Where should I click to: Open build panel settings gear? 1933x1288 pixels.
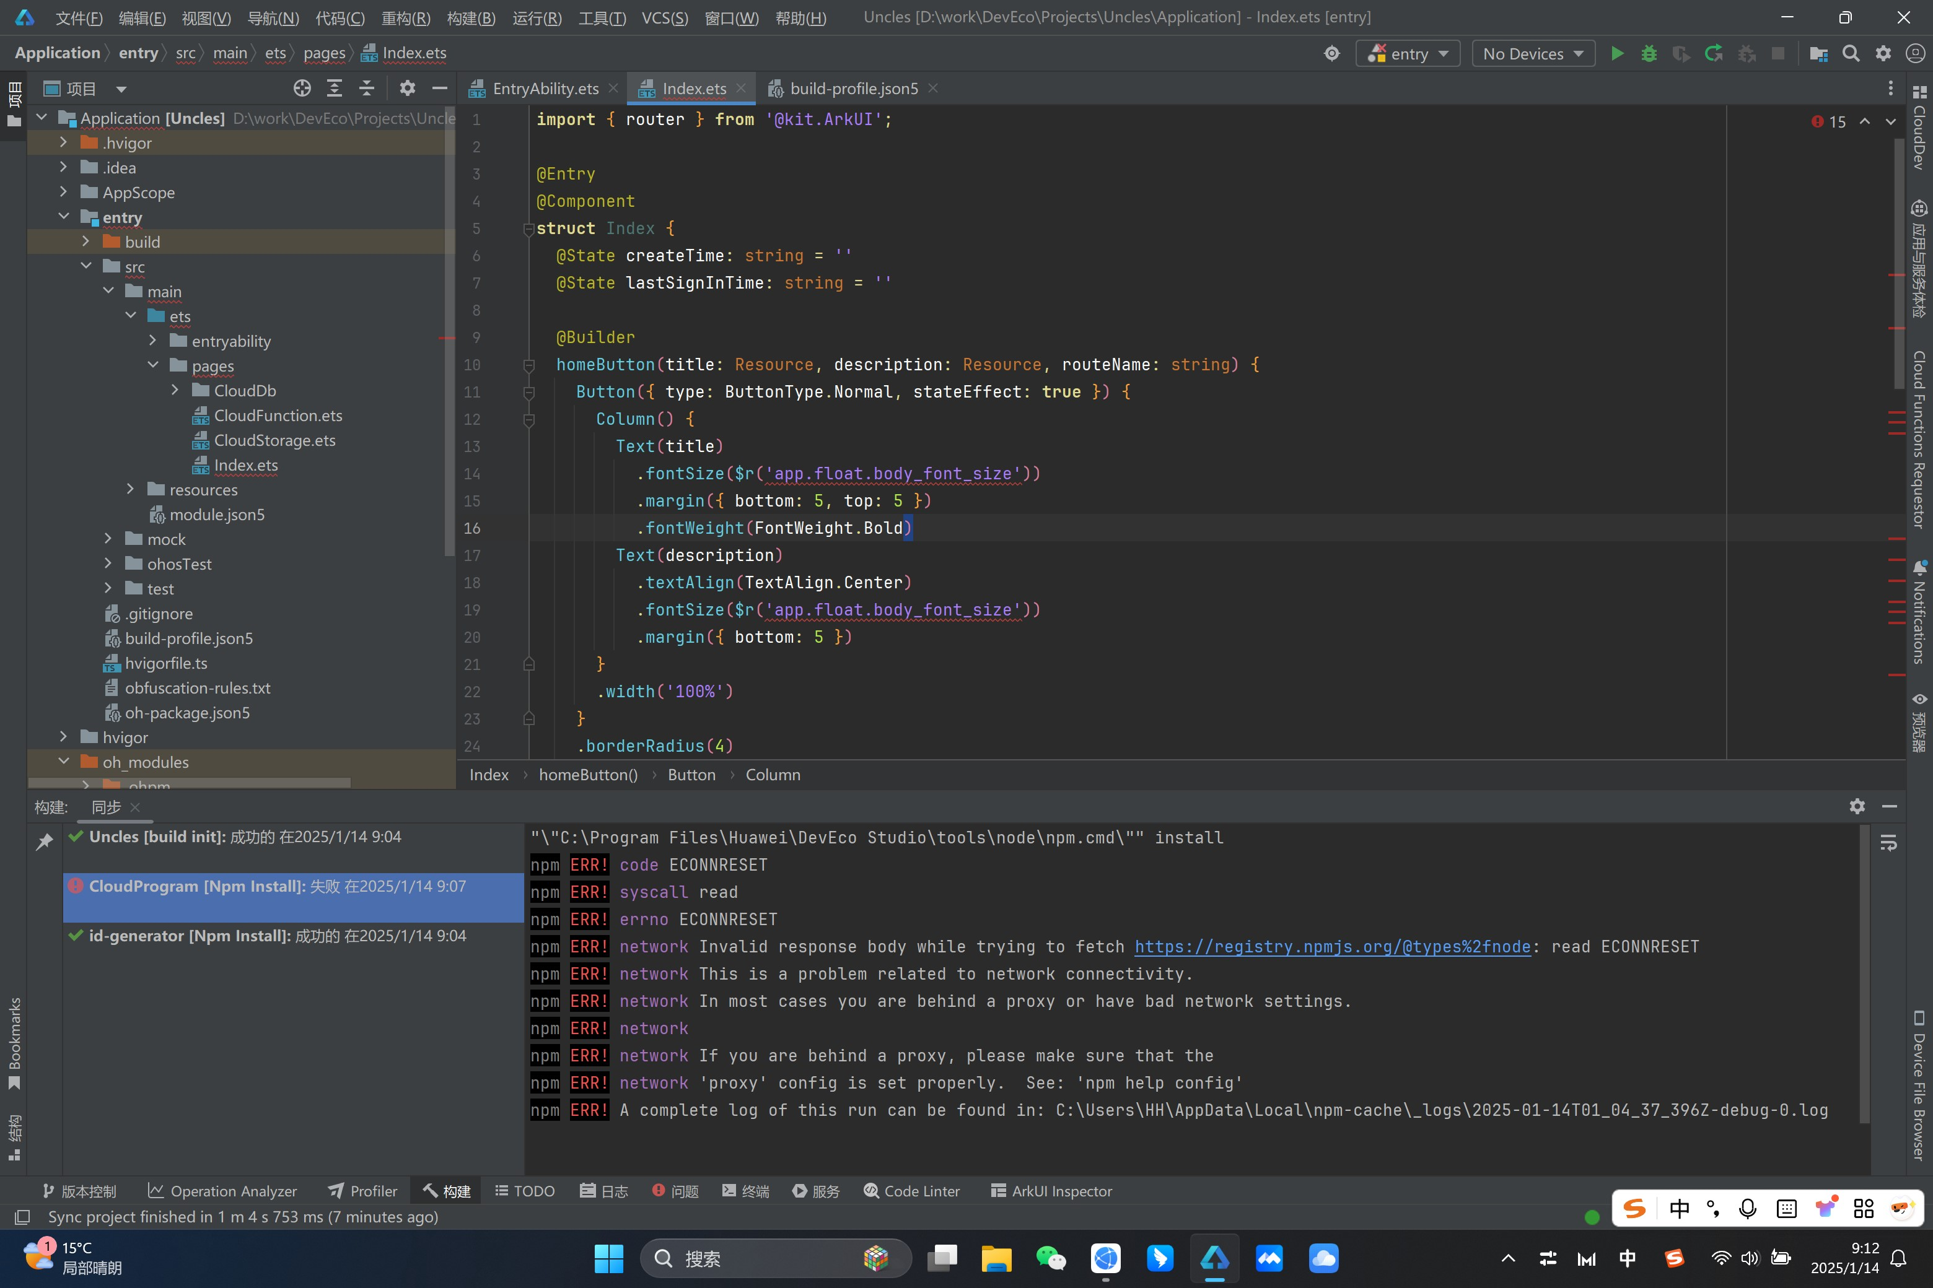[x=1857, y=806]
